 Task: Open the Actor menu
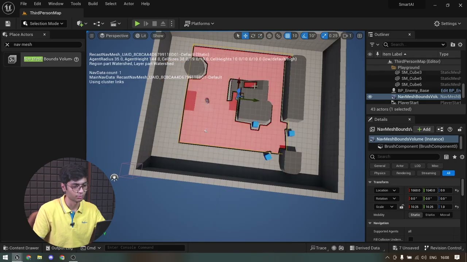pyautogui.click(x=129, y=4)
